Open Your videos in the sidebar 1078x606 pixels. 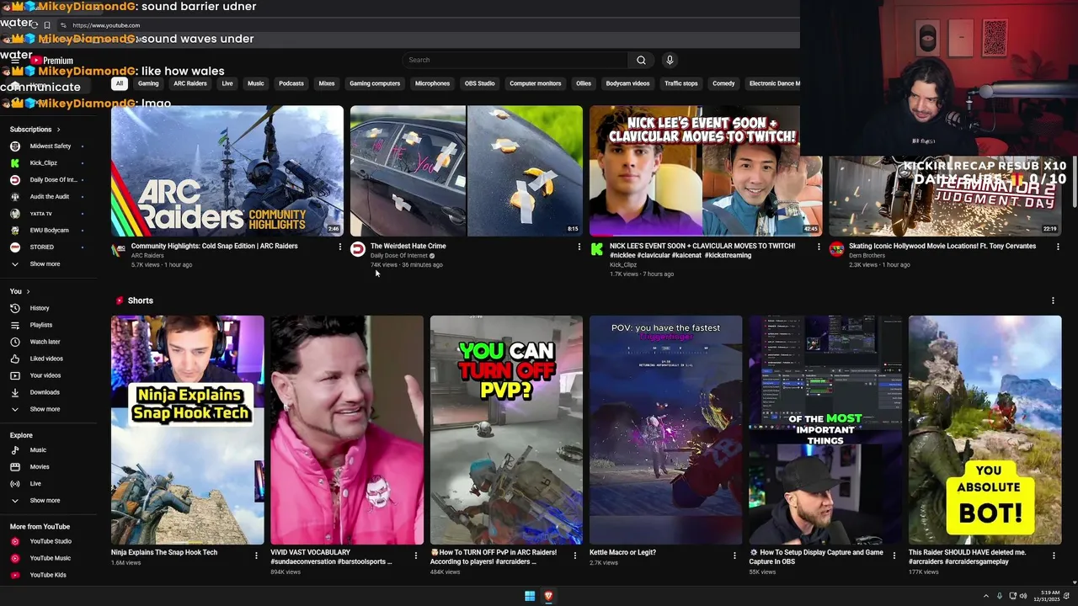45,375
